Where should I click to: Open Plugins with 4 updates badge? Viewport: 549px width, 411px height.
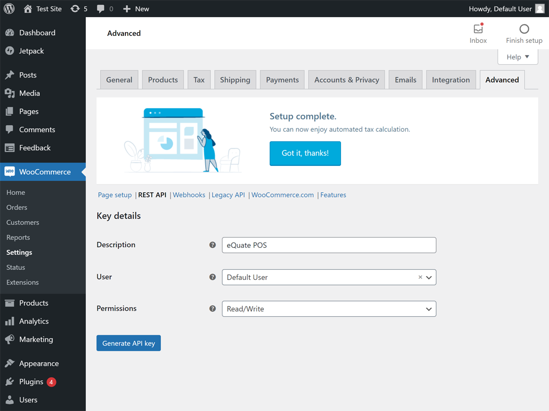click(x=31, y=382)
